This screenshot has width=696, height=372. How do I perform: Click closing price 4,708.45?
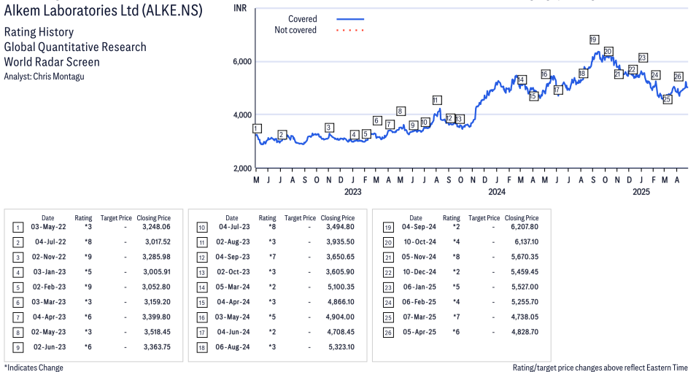[341, 332]
